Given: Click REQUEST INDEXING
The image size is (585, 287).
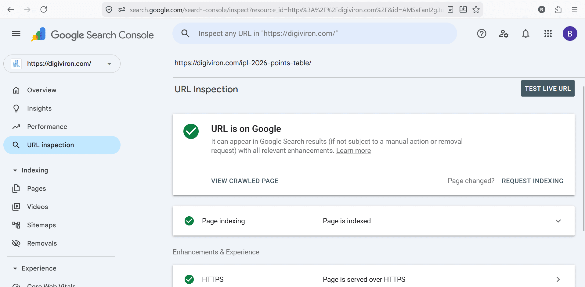Looking at the screenshot, I should [x=533, y=181].
